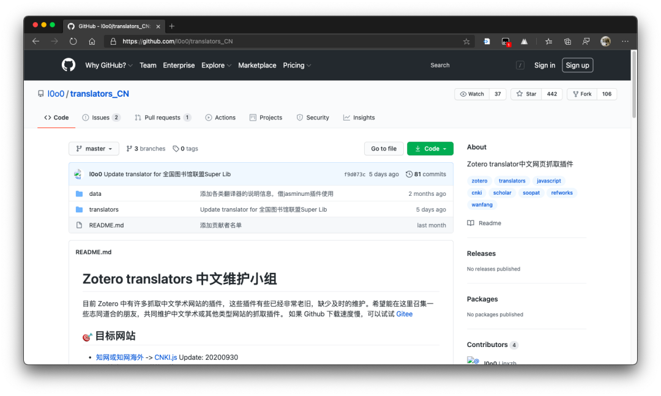Click the data folder icon
The width and height of the screenshot is (661, 396).
(x=79, y=193)
